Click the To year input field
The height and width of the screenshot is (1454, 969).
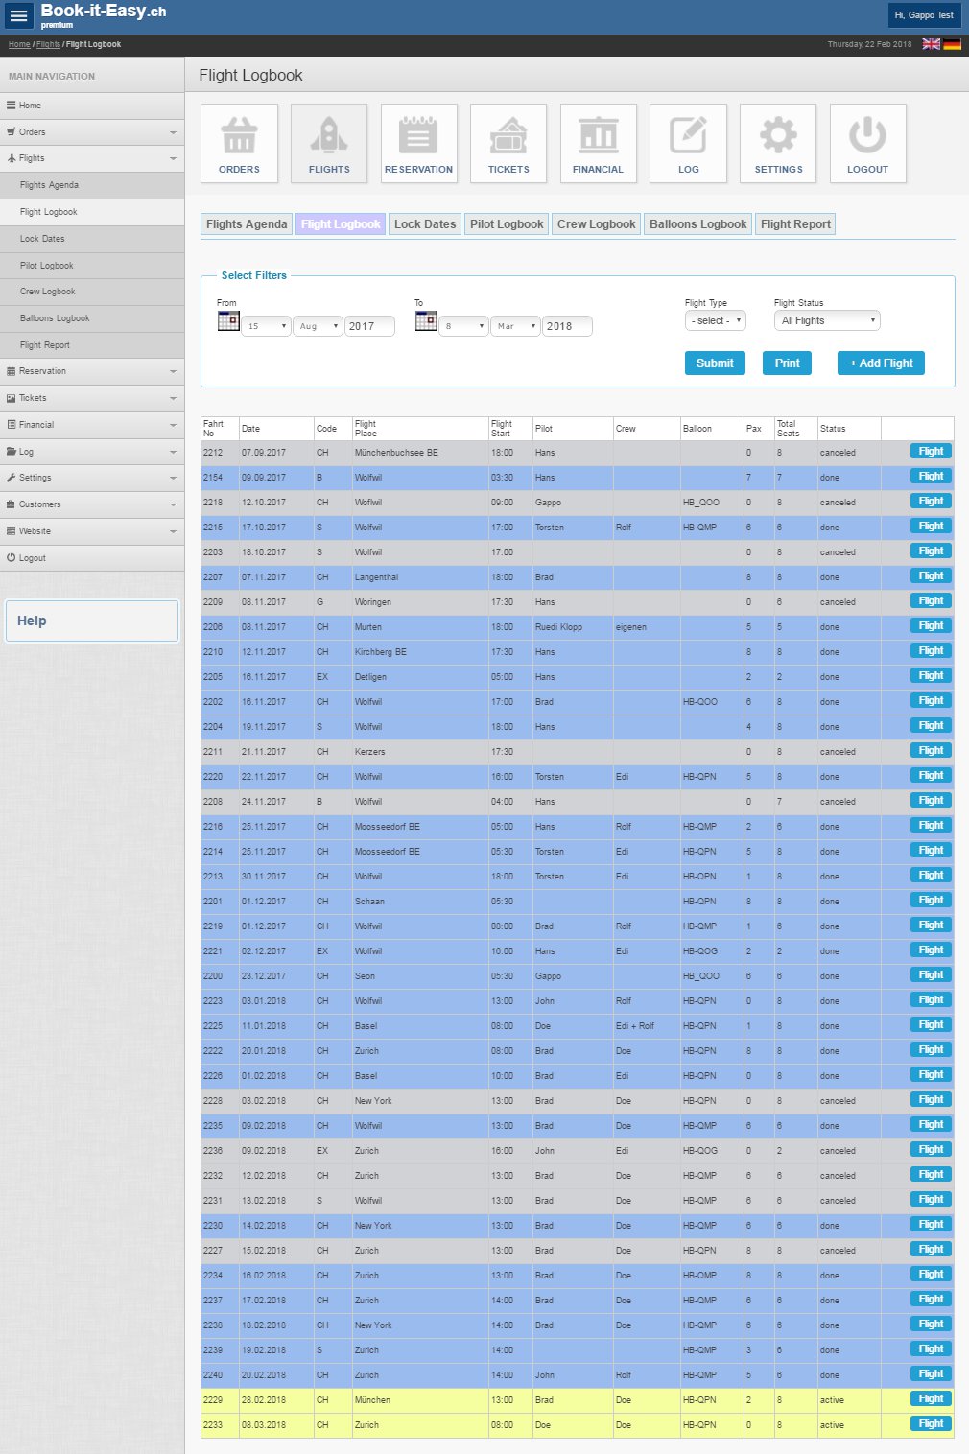click(x=566, y=326)
